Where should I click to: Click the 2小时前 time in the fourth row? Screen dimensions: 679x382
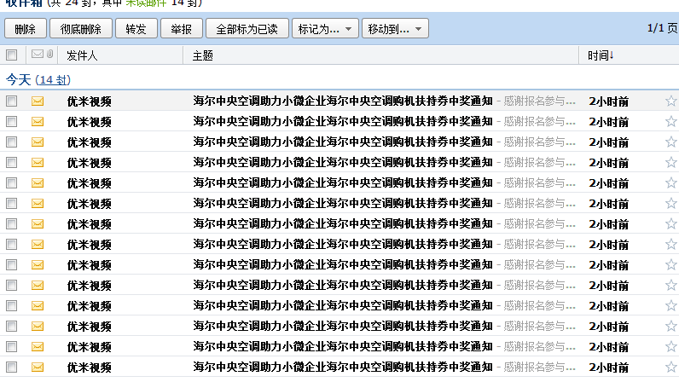point(608,163)
